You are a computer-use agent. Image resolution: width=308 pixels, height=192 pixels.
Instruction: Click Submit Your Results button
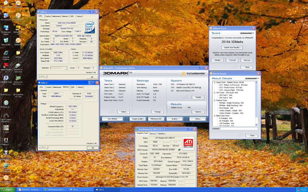pos(232,47)
